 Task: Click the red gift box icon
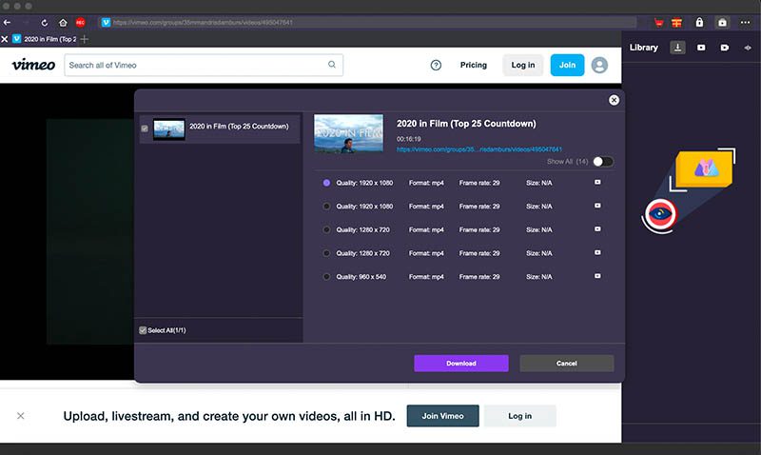tap(676, 22)
